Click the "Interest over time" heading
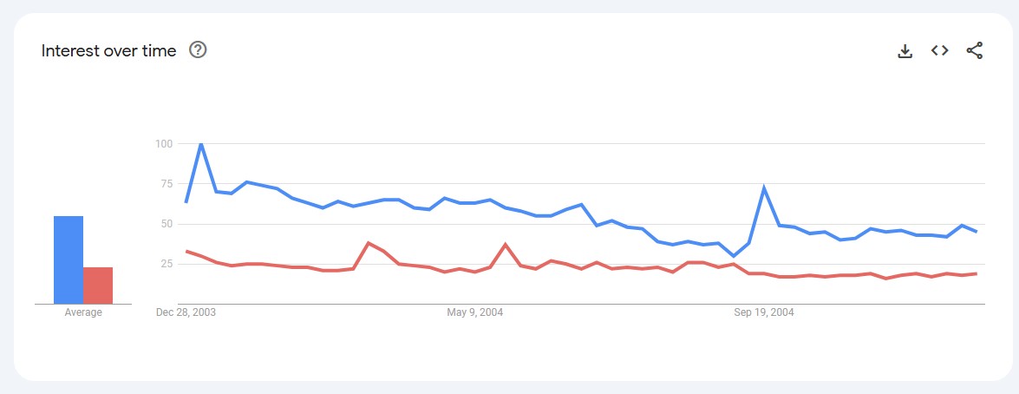Viewport: 1019px width, 394px height. coord(108,51)
